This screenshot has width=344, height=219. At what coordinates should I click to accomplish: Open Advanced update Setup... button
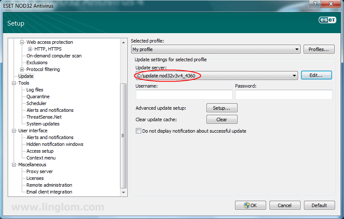coord(222,108)
